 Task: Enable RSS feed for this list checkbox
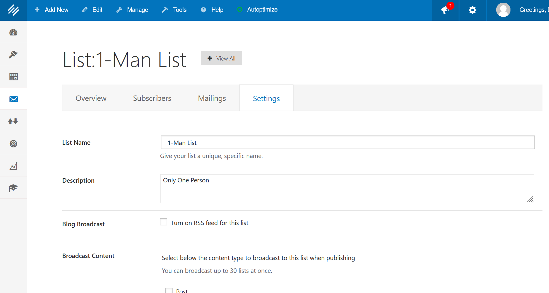(164, 222)
